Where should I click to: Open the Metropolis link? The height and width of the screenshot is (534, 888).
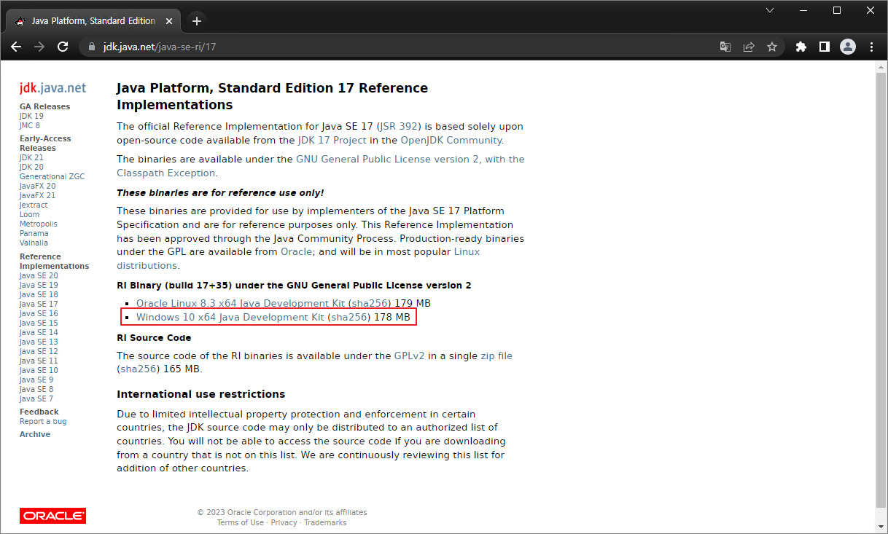38,224
